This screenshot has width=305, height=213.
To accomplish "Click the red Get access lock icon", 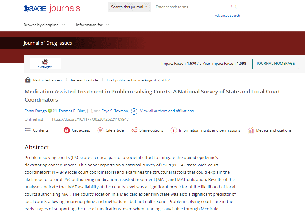I will (66, 130).
